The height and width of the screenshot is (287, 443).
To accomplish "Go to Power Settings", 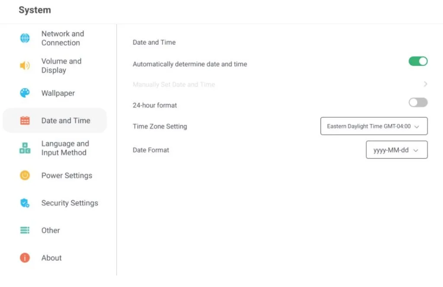I will point(55,175).
